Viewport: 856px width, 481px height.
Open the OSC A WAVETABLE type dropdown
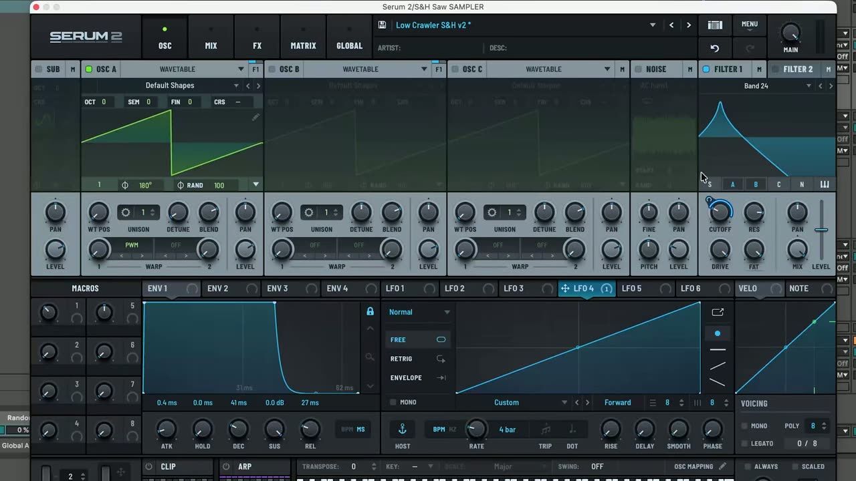pyautogui.click(x=241, y=69)
